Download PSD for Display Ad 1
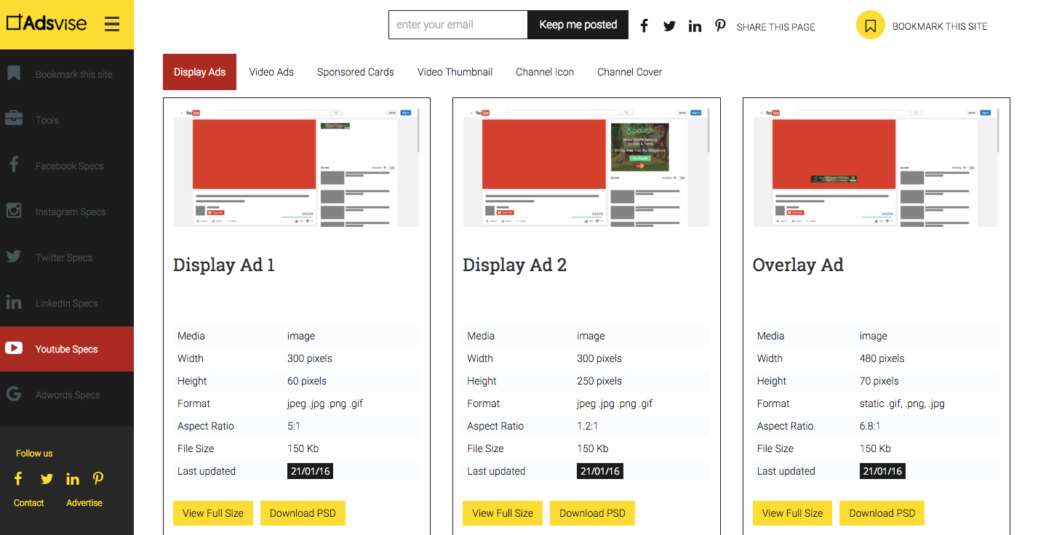 pyautogui.click(x=303, y=513)
